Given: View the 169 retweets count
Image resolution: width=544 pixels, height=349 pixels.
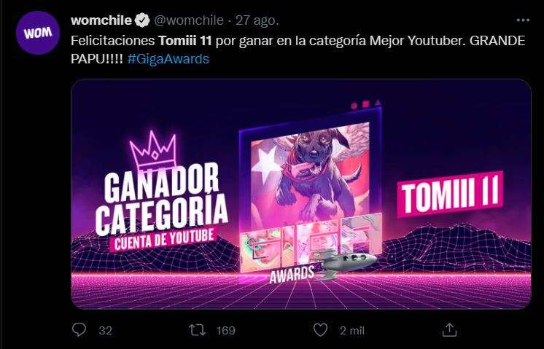Looking at the screenshot, I should point(226,330).
